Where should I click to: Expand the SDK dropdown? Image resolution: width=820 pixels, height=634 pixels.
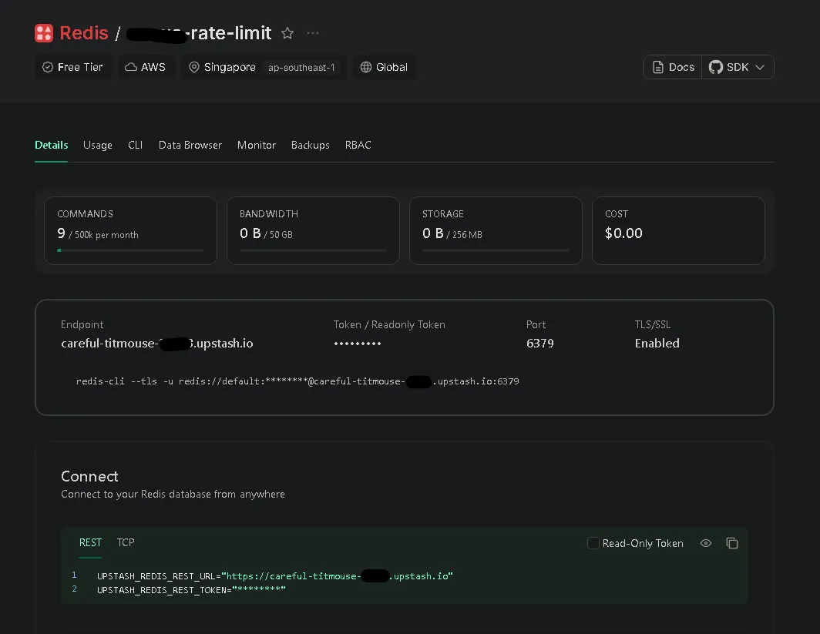(x=738, y=67)
